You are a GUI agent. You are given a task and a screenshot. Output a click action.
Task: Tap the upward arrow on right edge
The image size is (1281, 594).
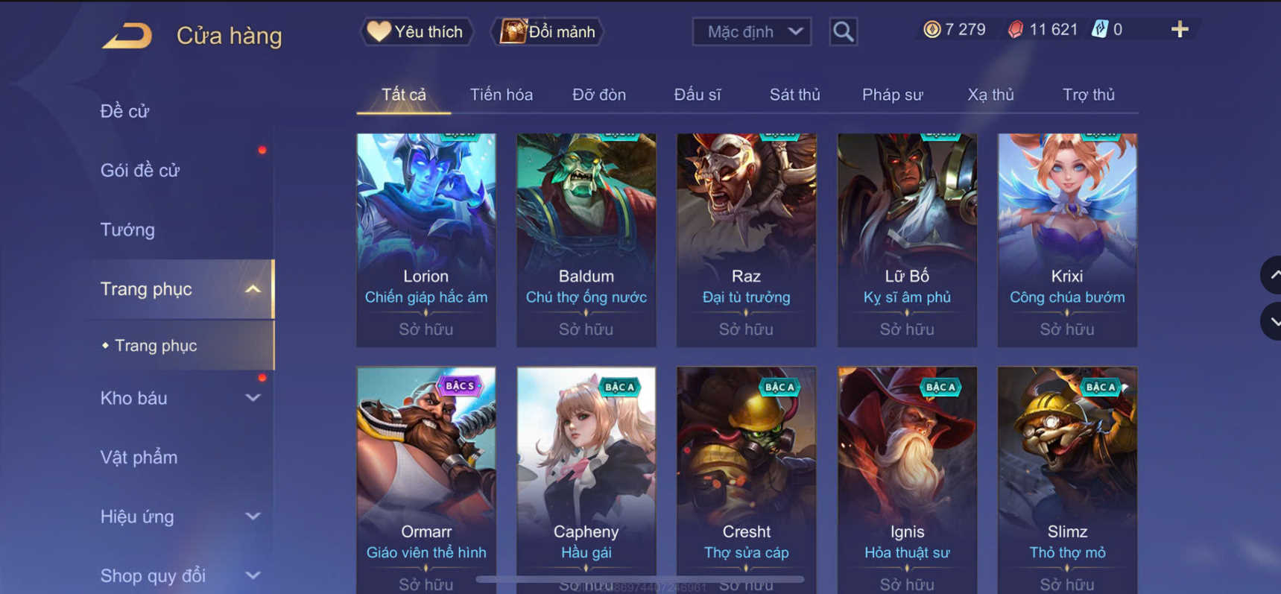1273,275
